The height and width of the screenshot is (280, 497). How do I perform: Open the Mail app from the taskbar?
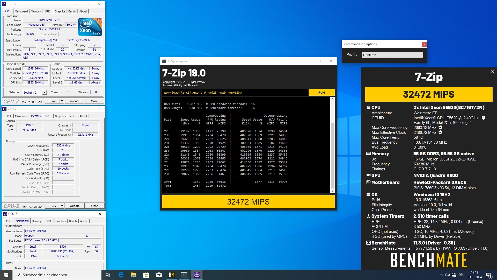click(159, 275)
